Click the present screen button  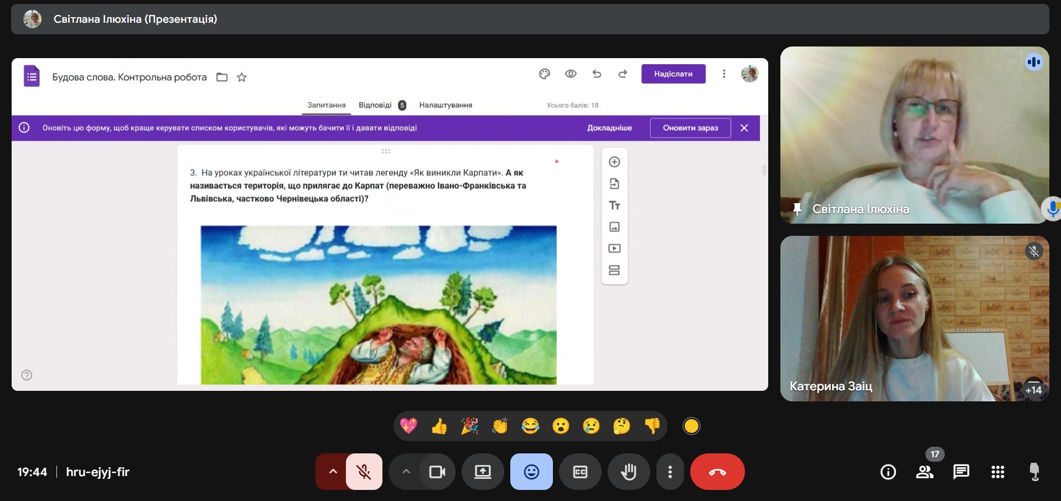coord(483,472)
